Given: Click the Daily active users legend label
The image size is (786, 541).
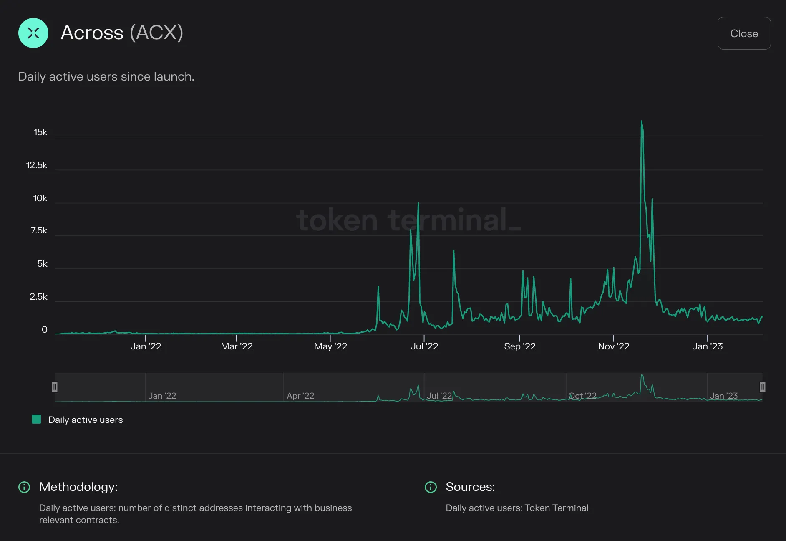Looking at the screenshot, I should pyautogui.click(x=86, y=420).
